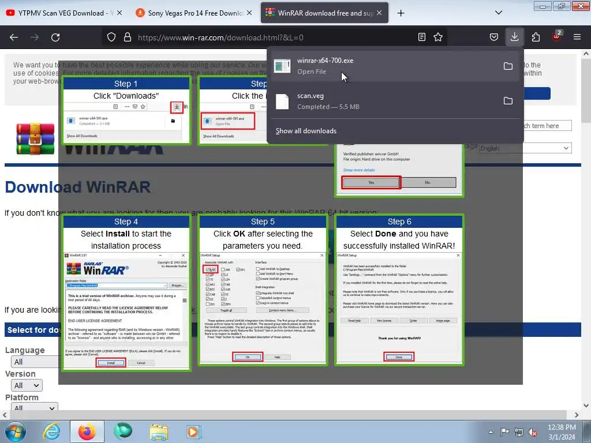591x443 pixels.
Task: Expand the Platform All dropdown
Action: [34, 408]
